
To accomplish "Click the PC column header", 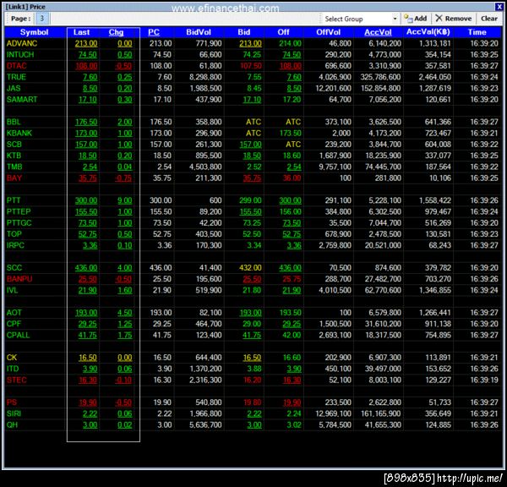I will [x=154, y=32].
